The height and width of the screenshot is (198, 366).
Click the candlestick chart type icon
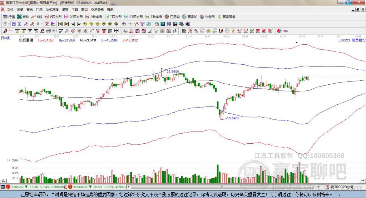pyautogui.click(x=38, y=24)
